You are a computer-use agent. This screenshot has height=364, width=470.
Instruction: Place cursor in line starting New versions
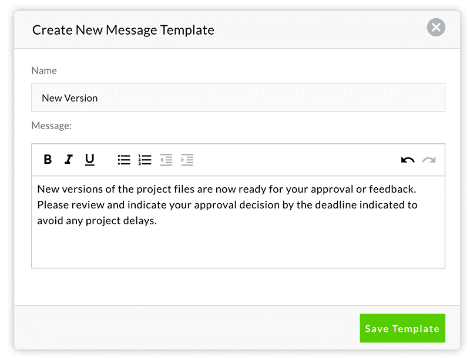227,189
